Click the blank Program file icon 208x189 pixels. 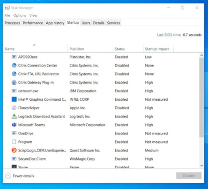pos(14,142)
